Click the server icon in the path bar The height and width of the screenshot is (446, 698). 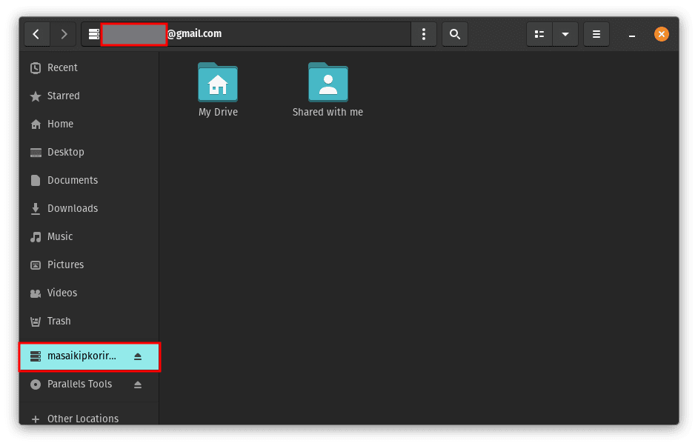[93, 34]
